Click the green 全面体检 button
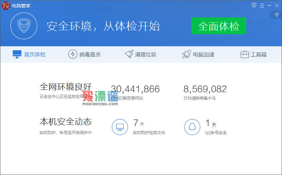 (218, 26)
